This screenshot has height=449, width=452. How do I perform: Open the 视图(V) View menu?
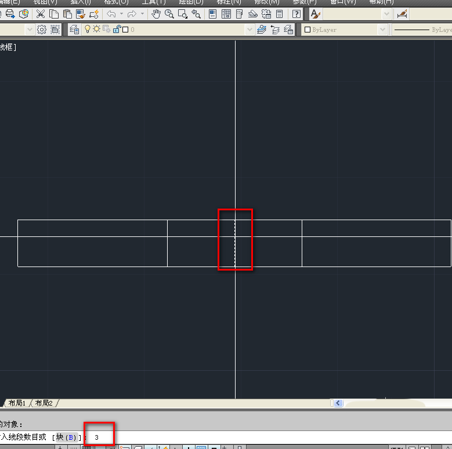(x=45, y=2)
